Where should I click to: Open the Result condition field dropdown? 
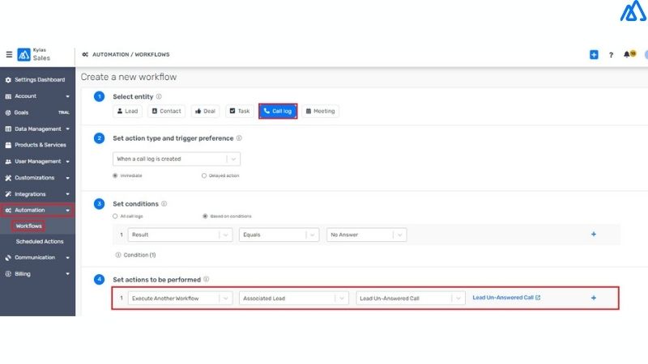(x=180, y=235)
